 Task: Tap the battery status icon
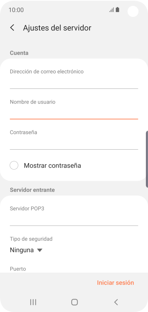(x=117, y=10)
